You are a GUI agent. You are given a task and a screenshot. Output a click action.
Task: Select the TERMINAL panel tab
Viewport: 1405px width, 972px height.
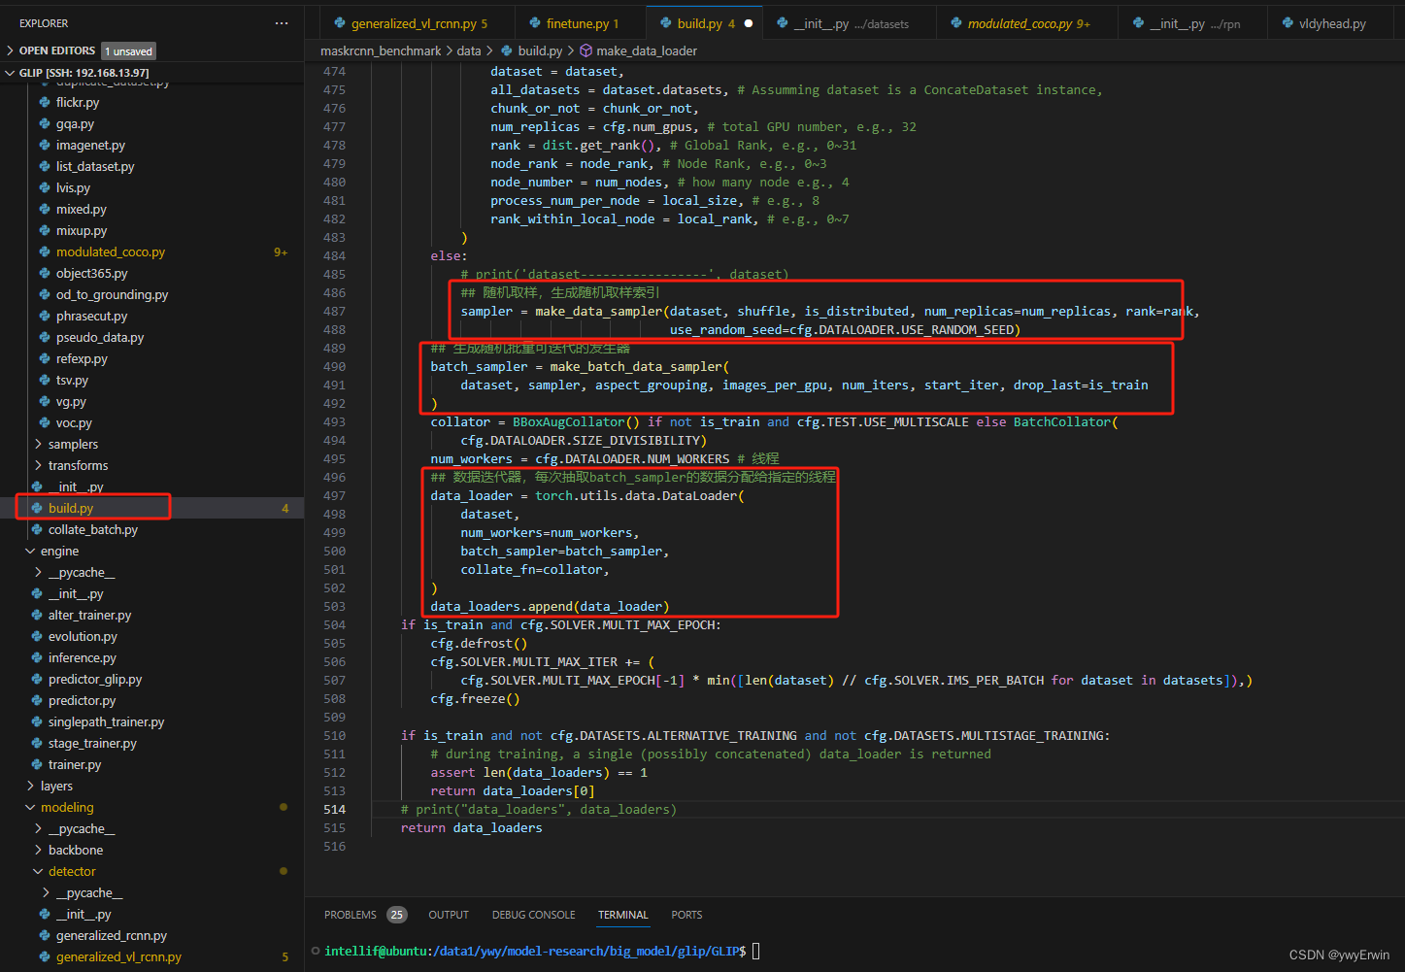[622, 915]
